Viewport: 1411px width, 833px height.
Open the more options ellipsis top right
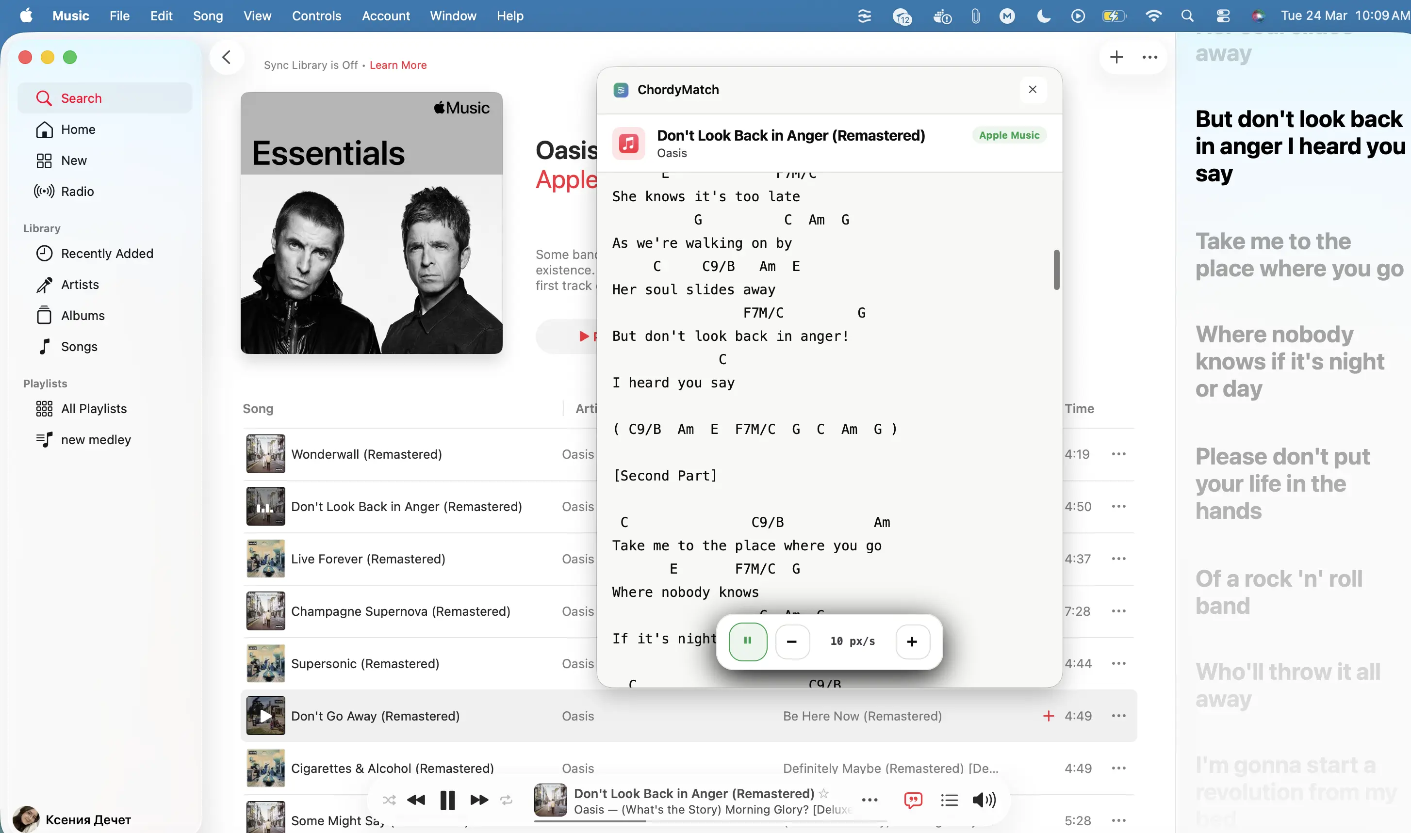coord(1150,57)
